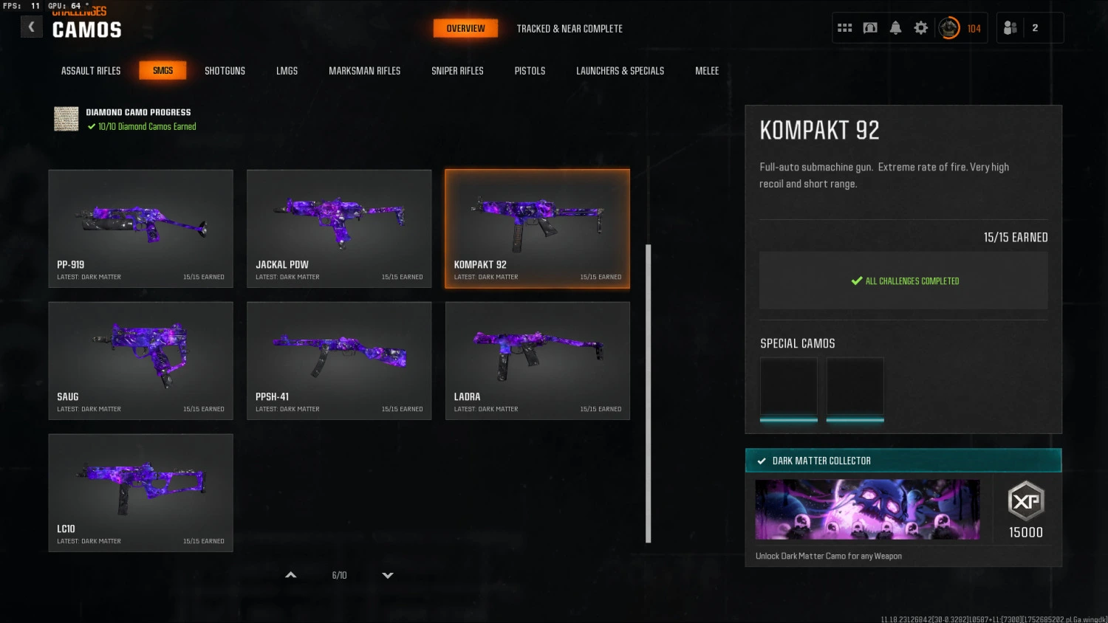Screen dimensions: 1108x623
Task: Click the player level 104 emblem
Action: click(949, 28)
